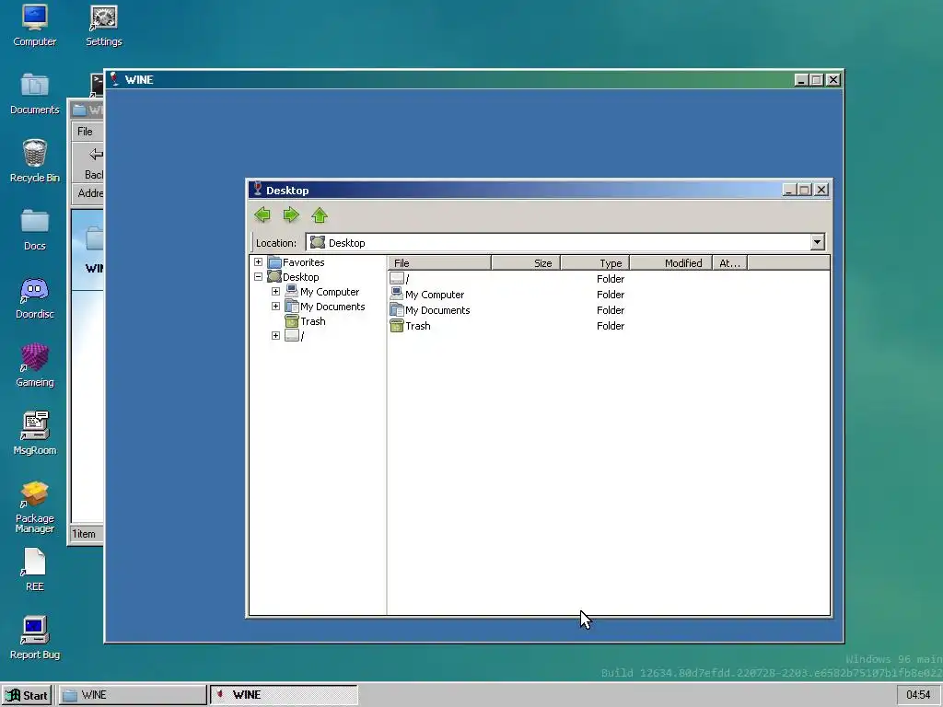Launch Doordisc from the desktop

point(34,297)
